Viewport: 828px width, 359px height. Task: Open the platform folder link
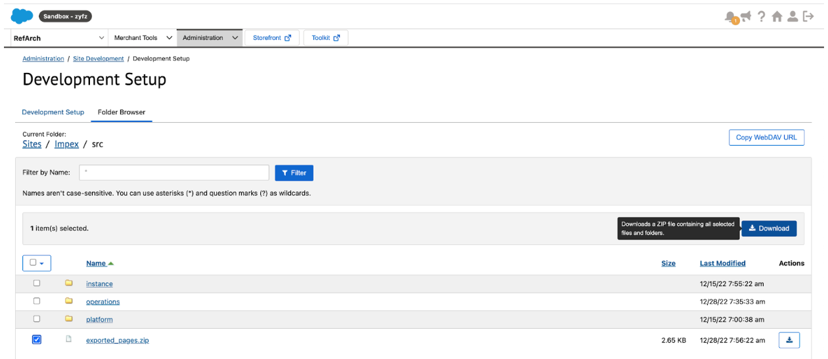tap(99, 320)
